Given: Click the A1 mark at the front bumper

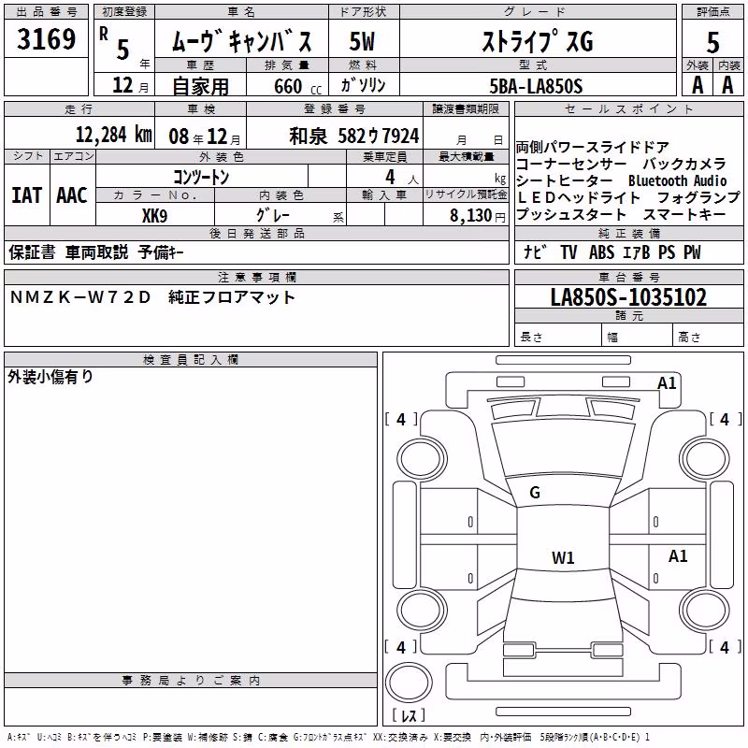Looking at the screenshot, I should click(667, 383).
